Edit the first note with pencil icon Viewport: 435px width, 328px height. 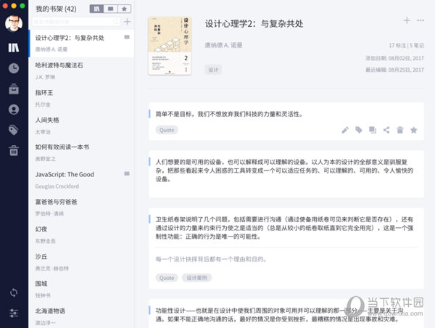pos(345,131)
